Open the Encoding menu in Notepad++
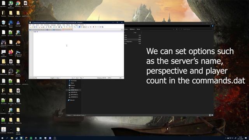Image resolution: width=249 pixels, height=140 pixels. 47,25
